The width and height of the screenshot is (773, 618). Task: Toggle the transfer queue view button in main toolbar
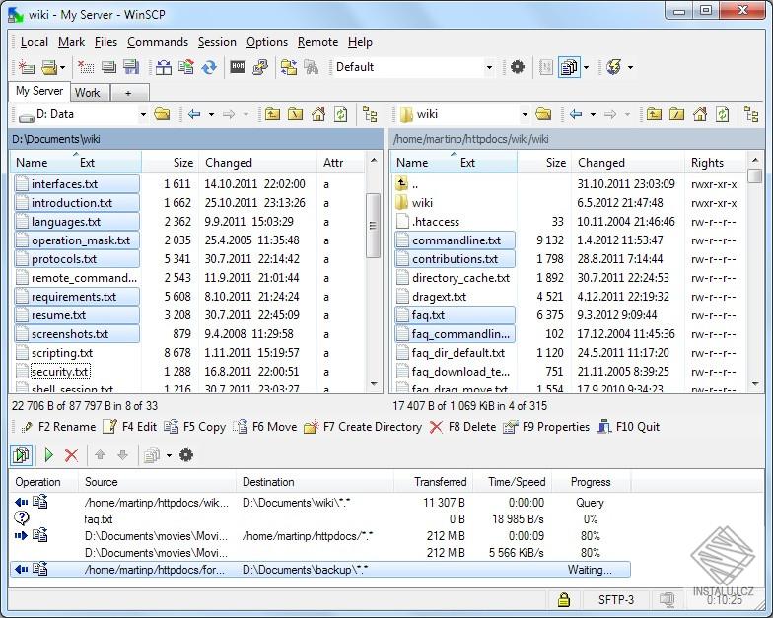(569, 67)
